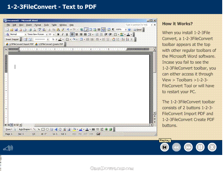Select Align Left paragraph alignment
Screen dimensions: 224x171
pos(72,34)
